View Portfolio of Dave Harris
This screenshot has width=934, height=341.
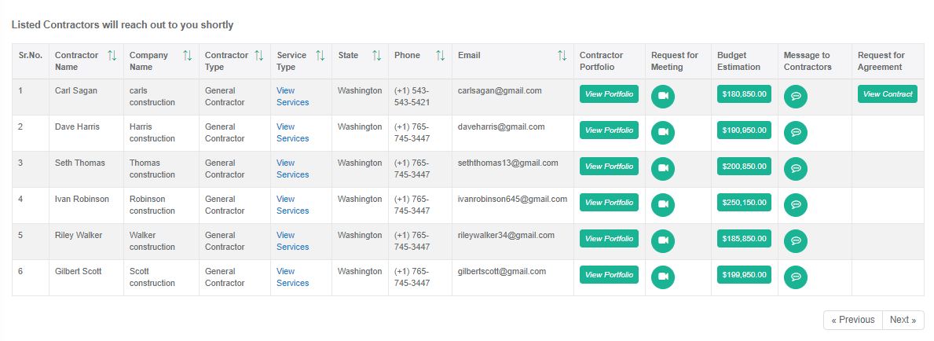609,130
